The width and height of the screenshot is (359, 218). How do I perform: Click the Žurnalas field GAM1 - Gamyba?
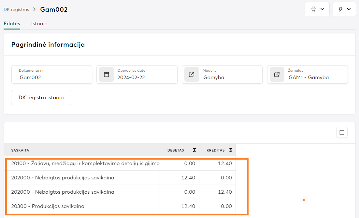[309, 78]
